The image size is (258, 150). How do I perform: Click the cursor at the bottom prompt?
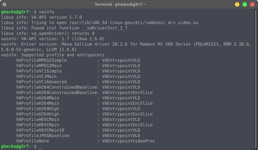tap(40, 147)
